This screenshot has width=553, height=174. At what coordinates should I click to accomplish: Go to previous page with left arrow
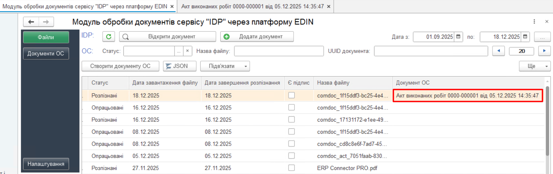(499, 51)
